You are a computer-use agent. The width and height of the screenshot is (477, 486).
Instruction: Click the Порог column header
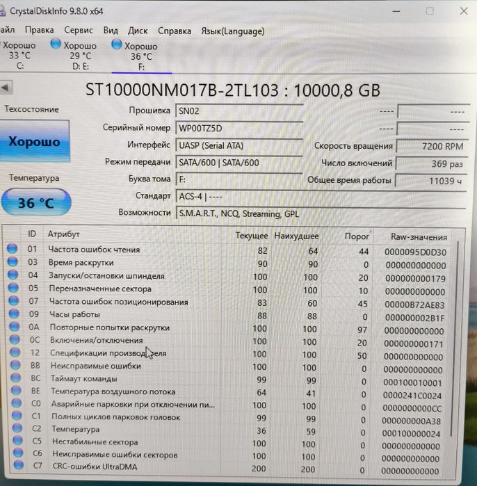tap(357, 236)
